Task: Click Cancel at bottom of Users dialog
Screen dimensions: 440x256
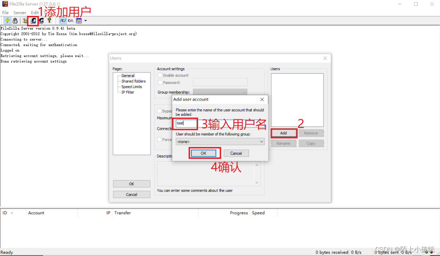Action: [132, 194]
